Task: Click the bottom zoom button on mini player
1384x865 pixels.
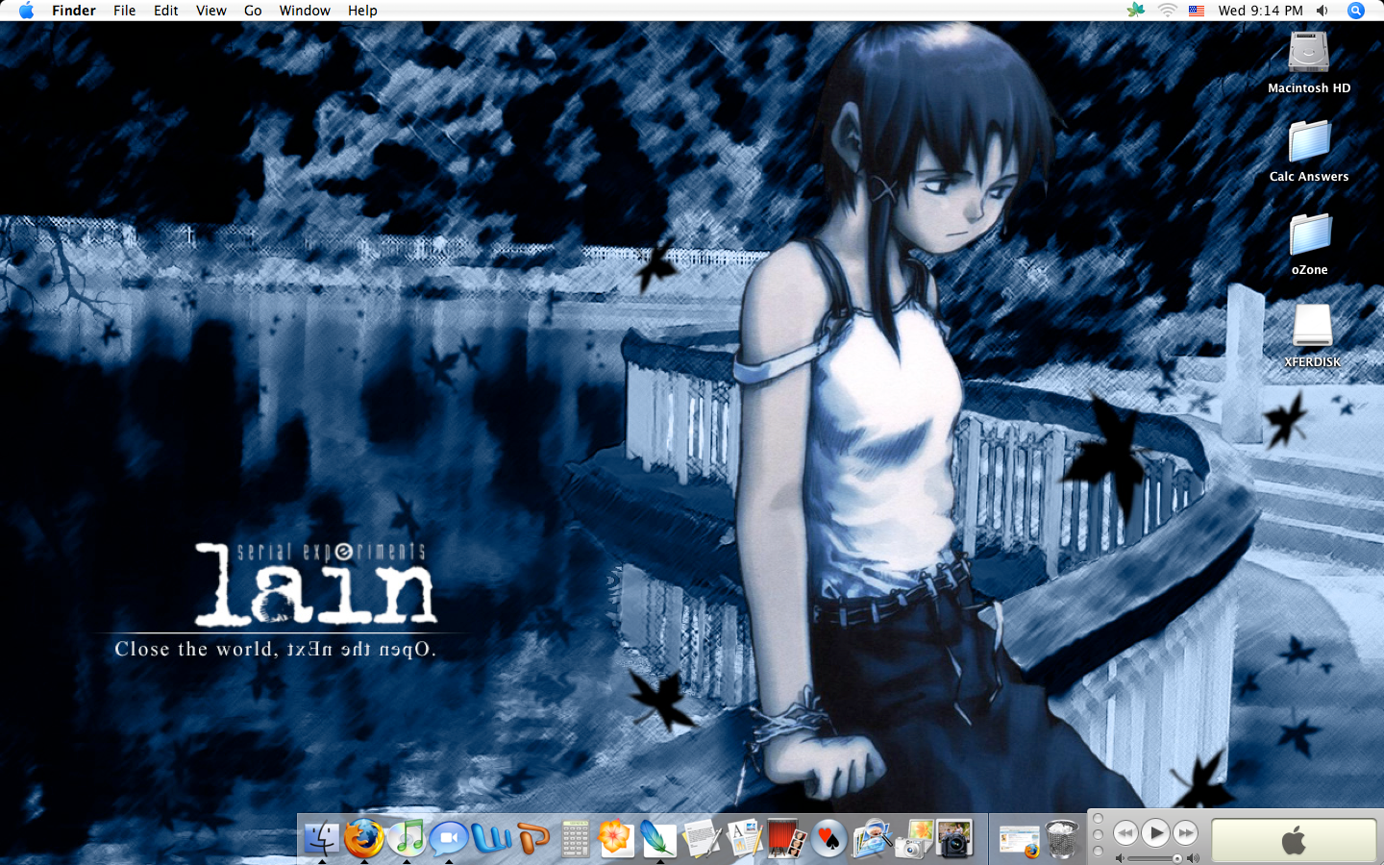Action: (1098, 852)
